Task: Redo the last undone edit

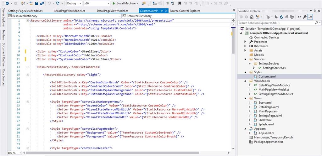Action: point(58,3)
